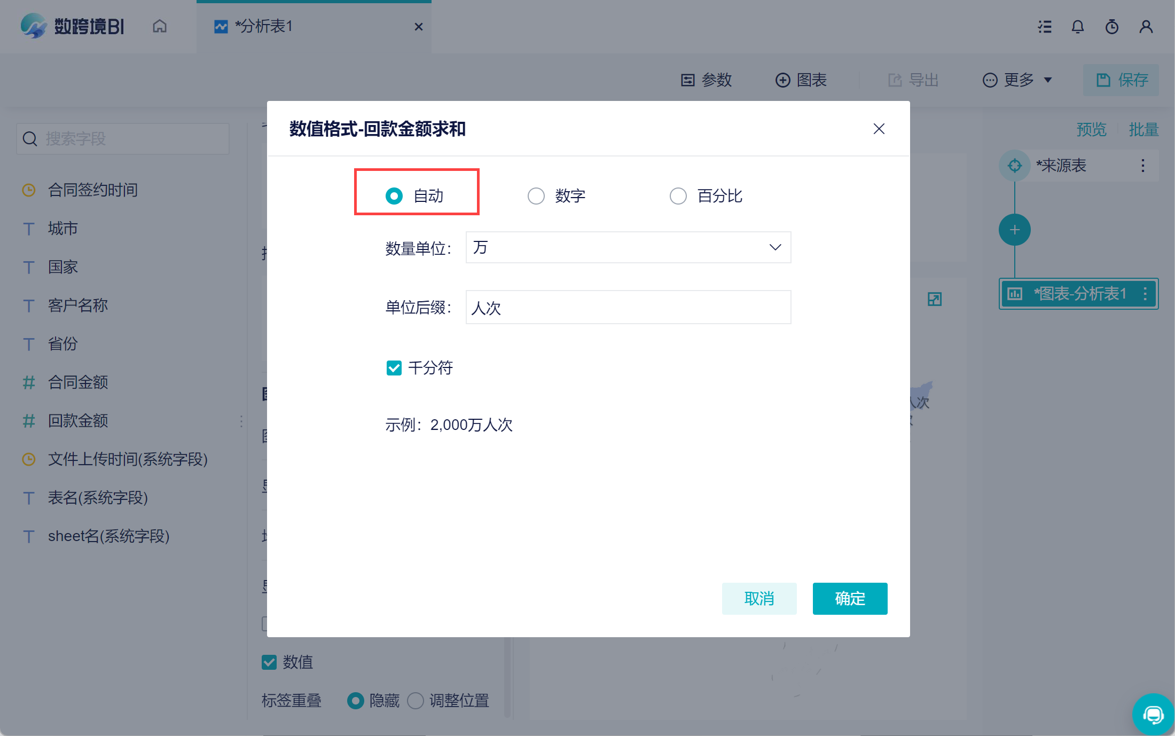Expand the 数量单位 dropdown

click(x=628, y=247)
